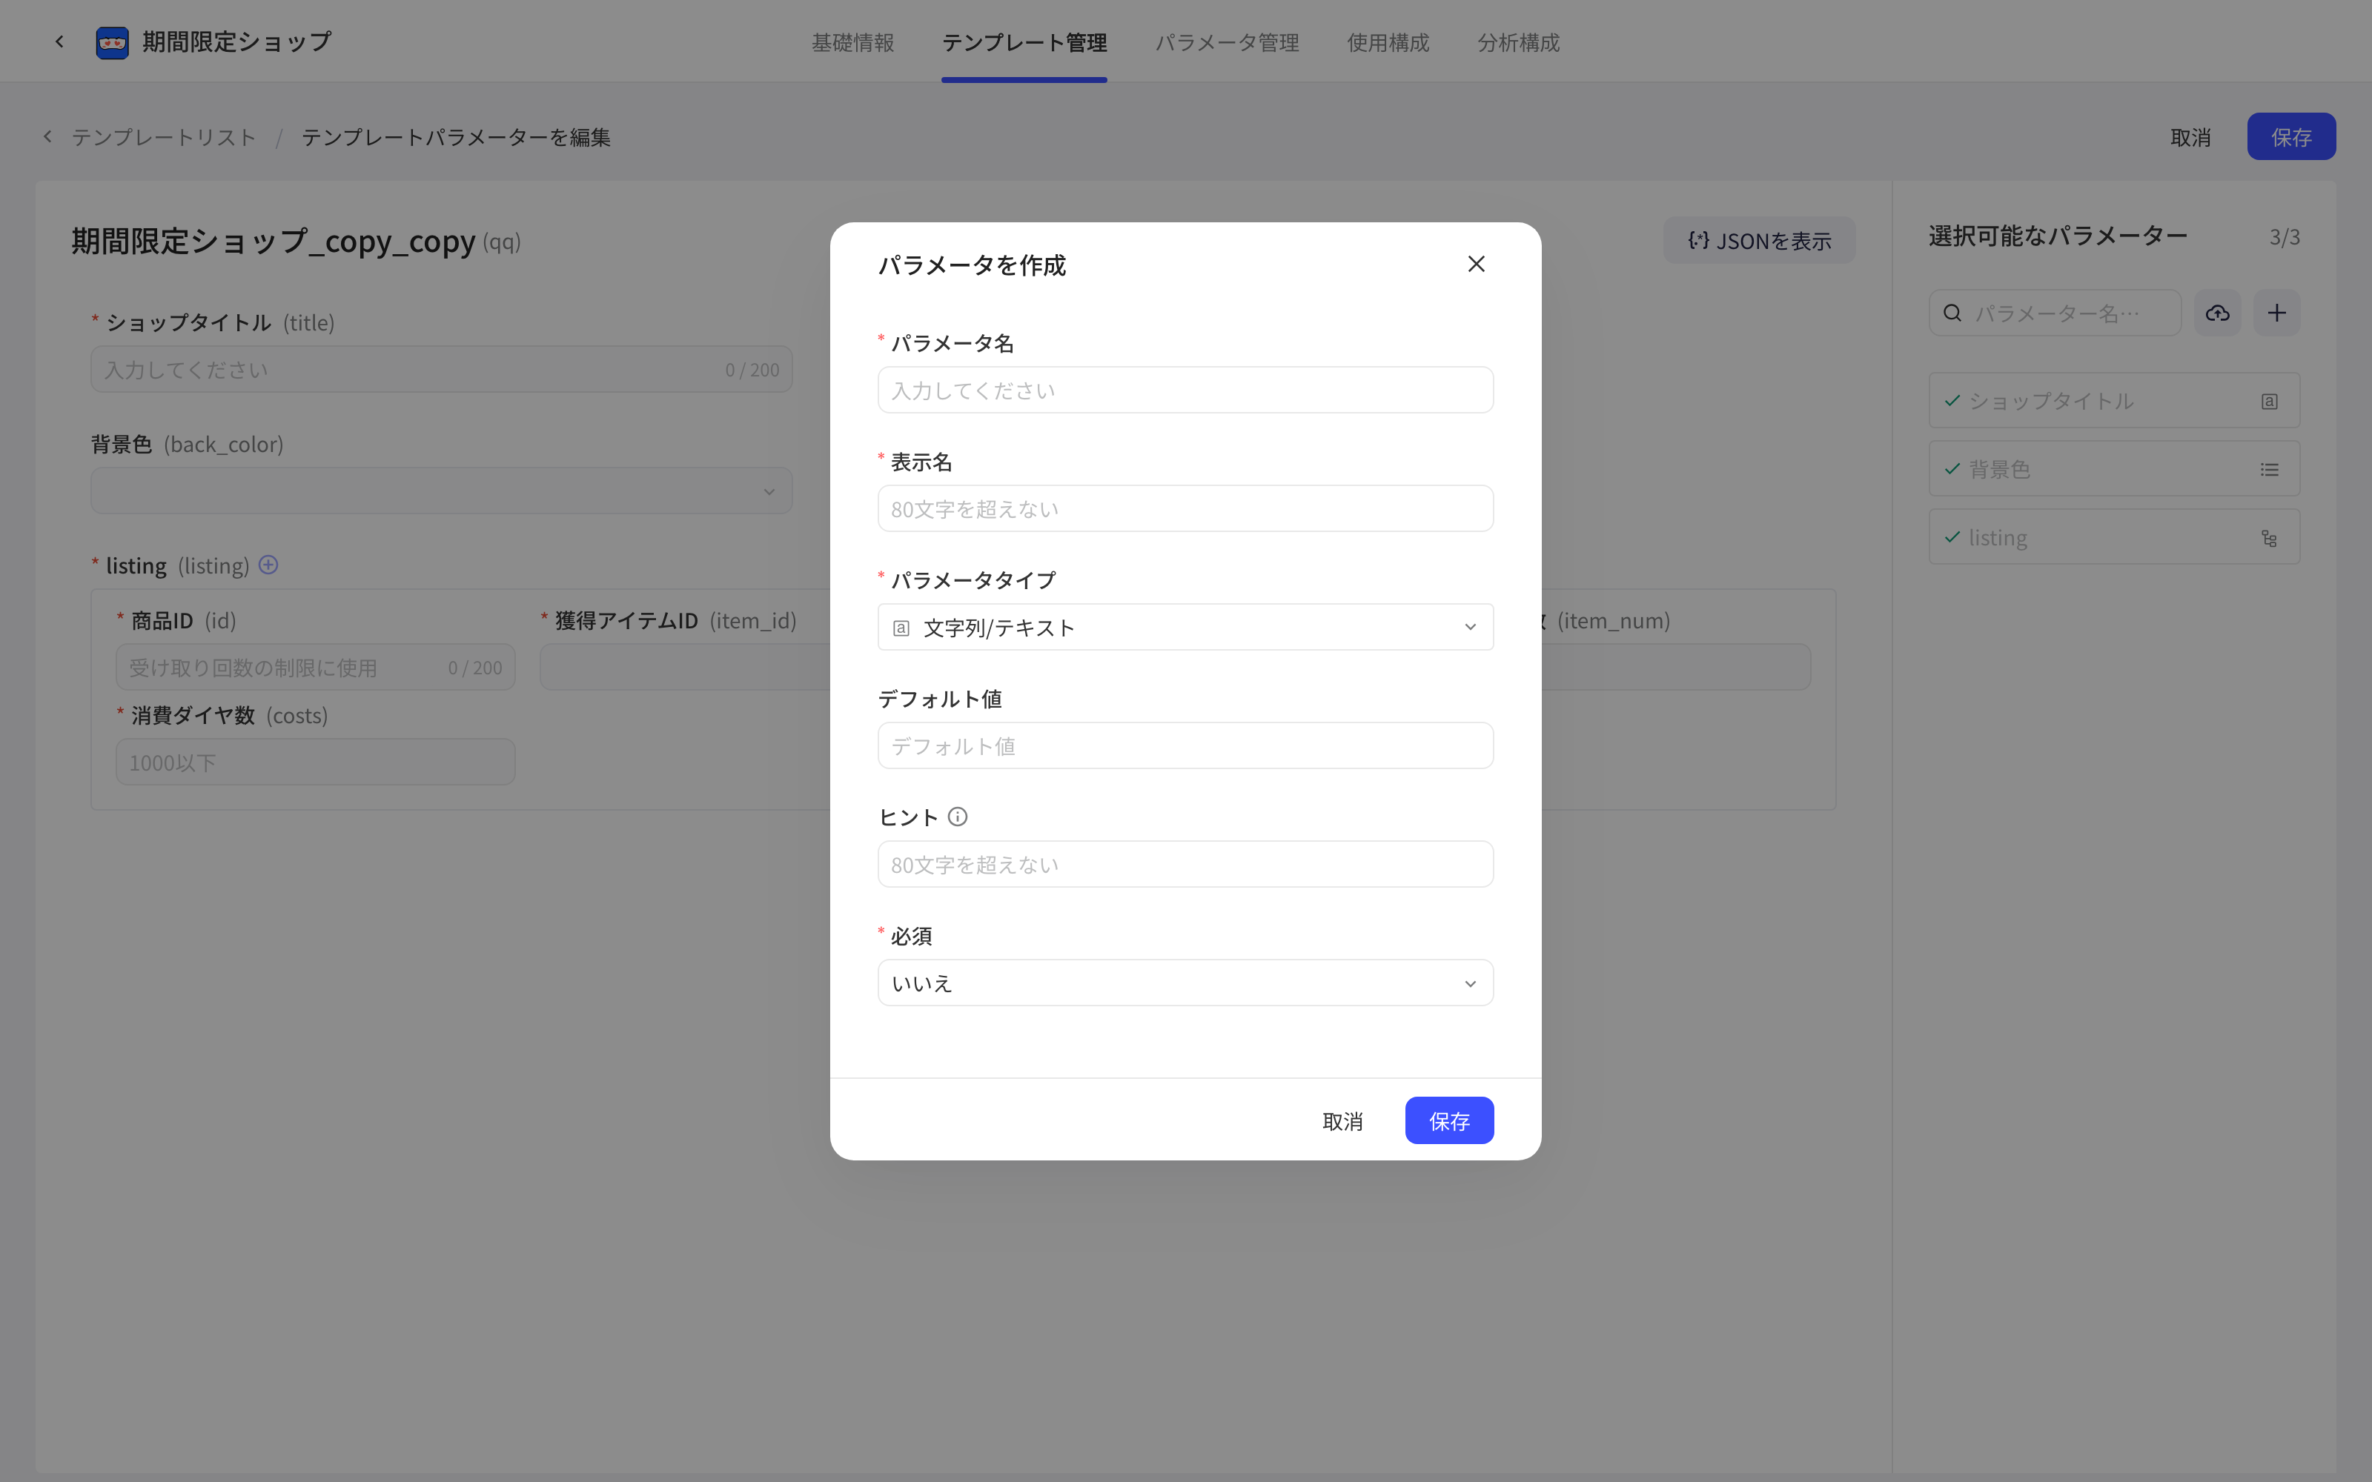Screen dimensions: 2372x1482
Task: Click the page-level 保存 button at top right
Action: (x=2290, y=136)
